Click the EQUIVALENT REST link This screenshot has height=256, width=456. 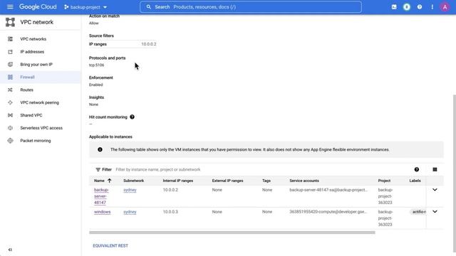click(110, 245)
